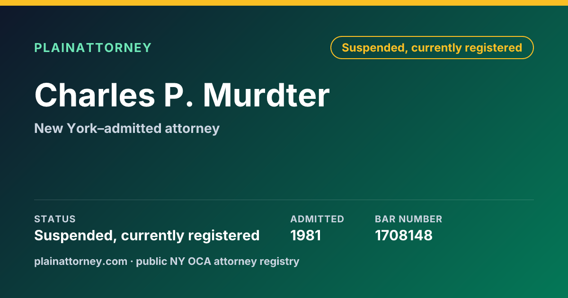Select the first name Charles in heading
Screen dimensions: 568x298
[x=95, y=95]
